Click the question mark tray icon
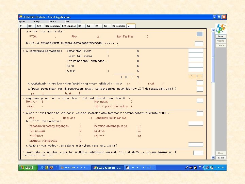This screenshot has height=184, width=245. [x=195, y=168]
